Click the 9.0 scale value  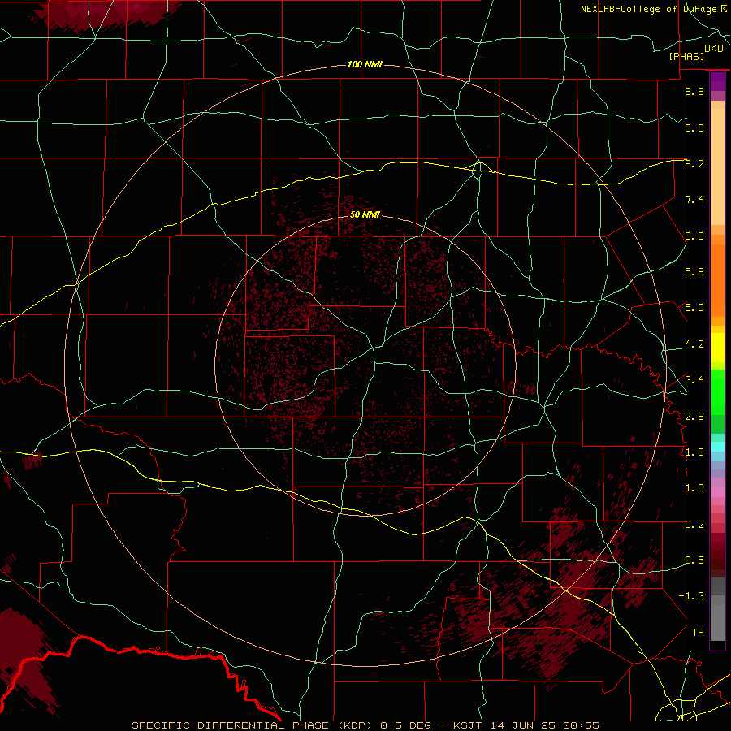[694, 128]
